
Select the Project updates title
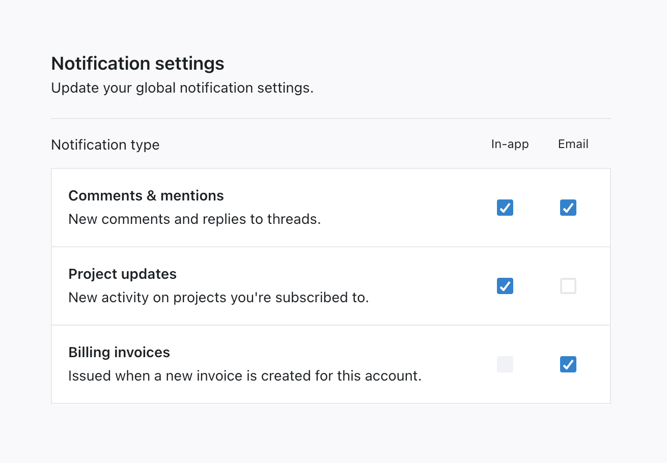122,274
